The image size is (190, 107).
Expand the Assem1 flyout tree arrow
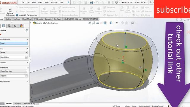tap(31, 23)
